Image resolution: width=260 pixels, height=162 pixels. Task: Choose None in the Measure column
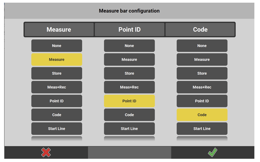[x=57, y=46]
